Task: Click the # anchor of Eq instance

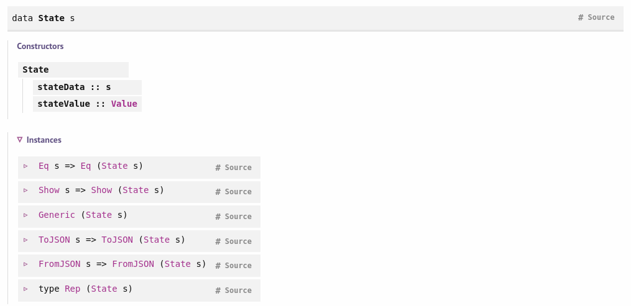Action: tap(218, 168)
